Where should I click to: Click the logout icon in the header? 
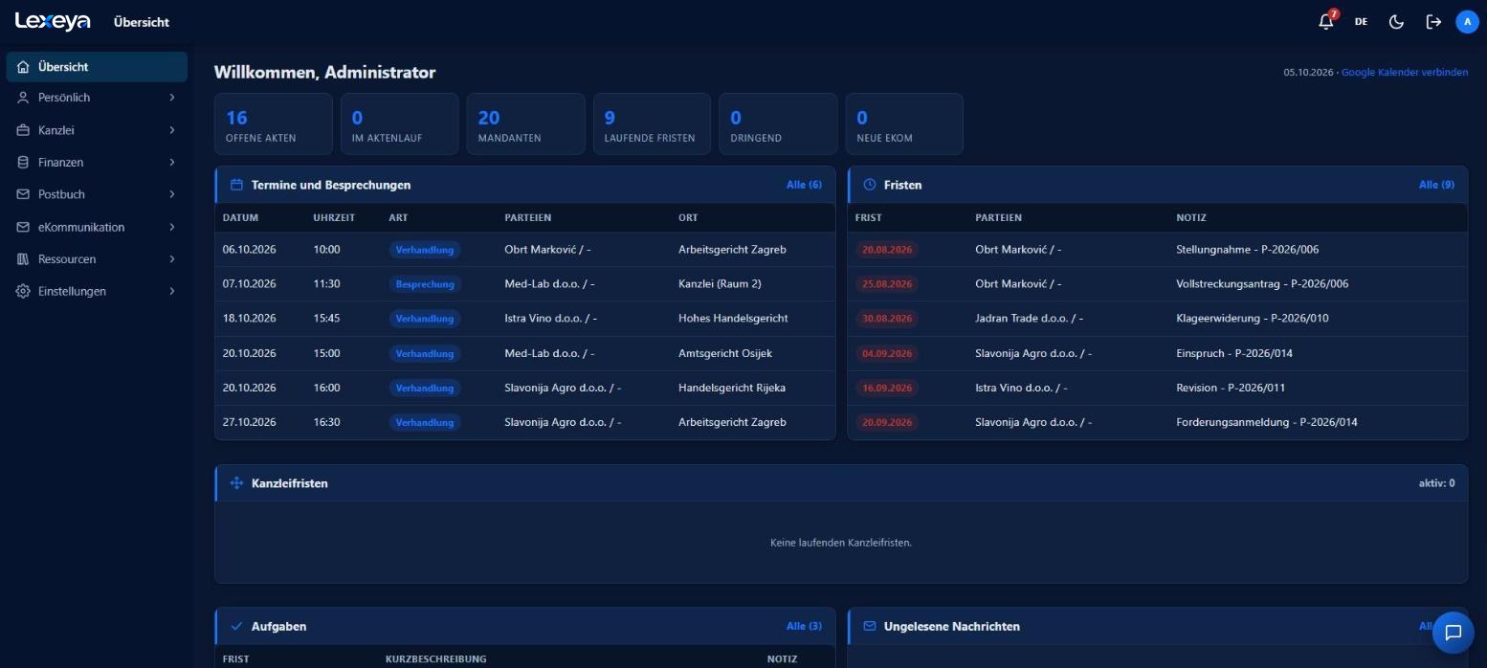point(1433,22)
